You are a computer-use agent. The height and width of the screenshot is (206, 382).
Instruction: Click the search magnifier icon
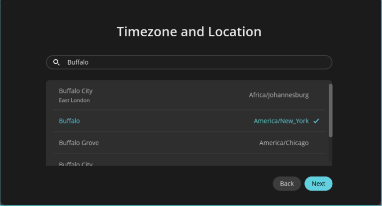[56, 62]
